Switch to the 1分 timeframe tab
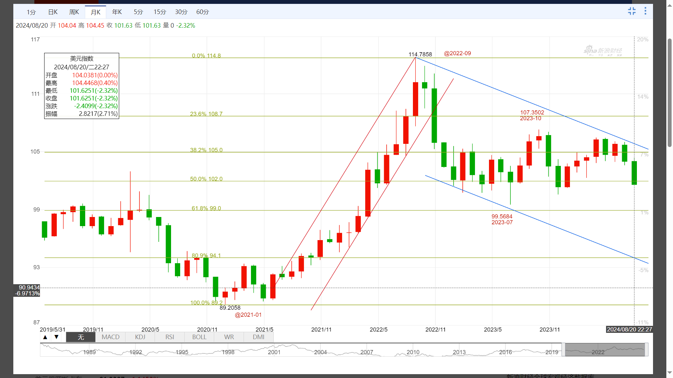 click(31, 12)
